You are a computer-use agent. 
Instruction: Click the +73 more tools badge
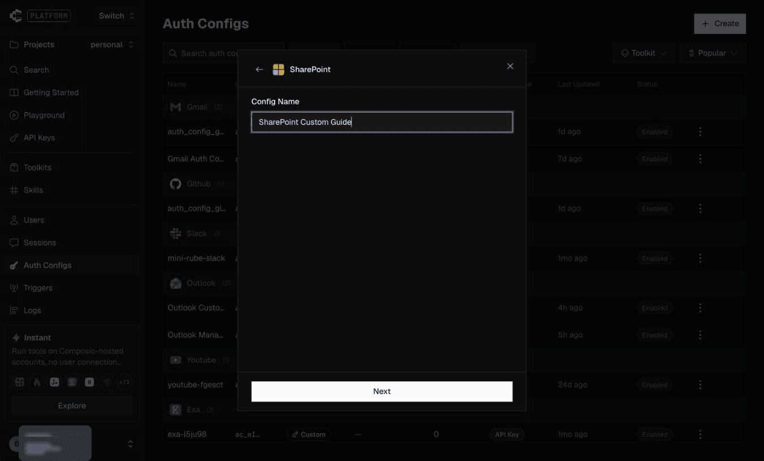[124, 382]
